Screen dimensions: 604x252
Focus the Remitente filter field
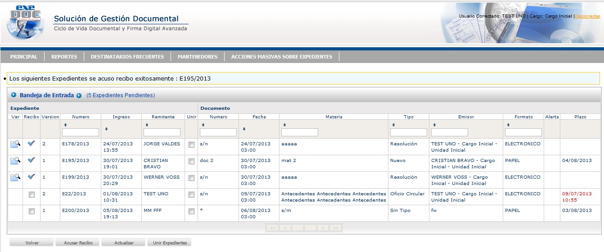coord(162,132)
